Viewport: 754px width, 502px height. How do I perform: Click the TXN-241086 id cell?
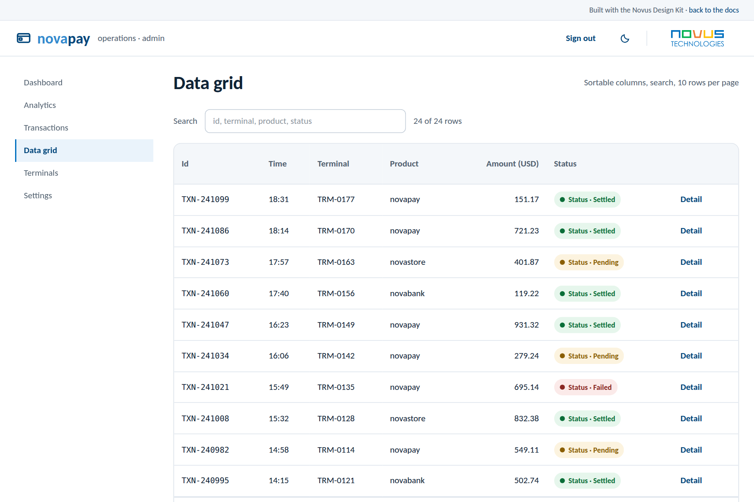tap(205, 231)
